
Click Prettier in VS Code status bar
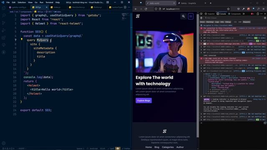tap(126, 148)
